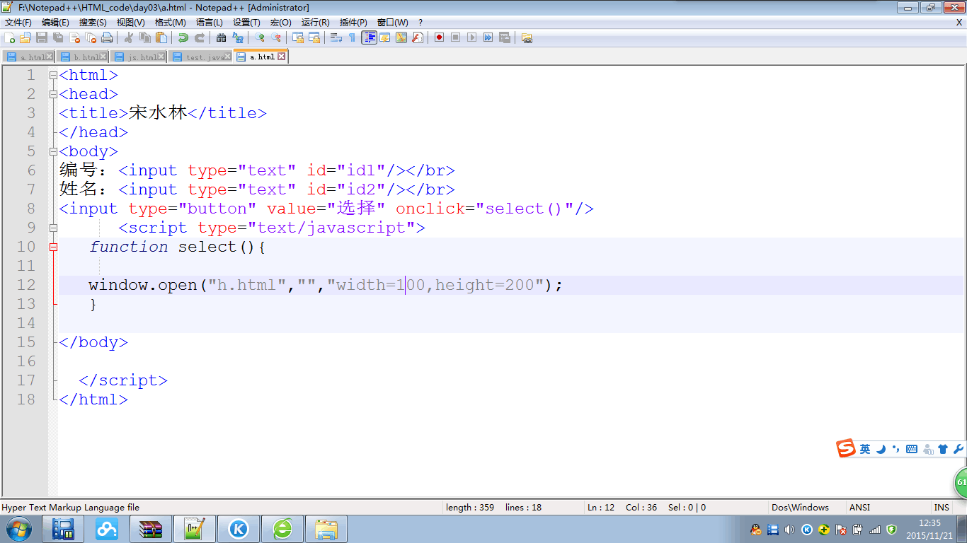Screen dimensions: 967x543
Task: Open the Sogou wrench settings icon
Action: tap(959, 449)
